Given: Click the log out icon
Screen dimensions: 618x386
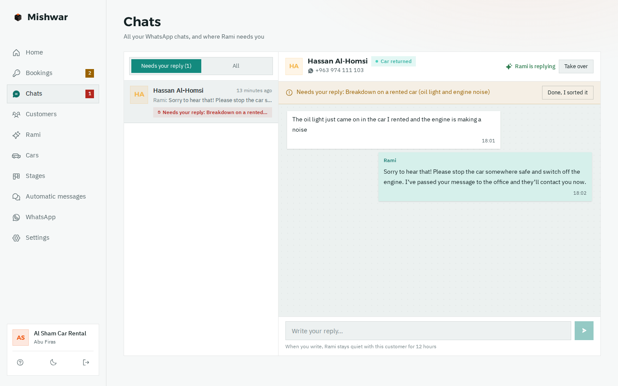Looking at the screenshot, I should [x=86, y=362].
